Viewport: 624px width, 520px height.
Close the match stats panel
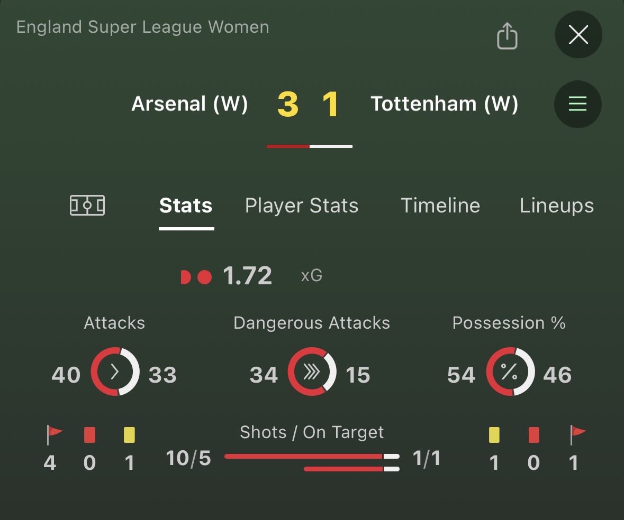click(578, 35)
